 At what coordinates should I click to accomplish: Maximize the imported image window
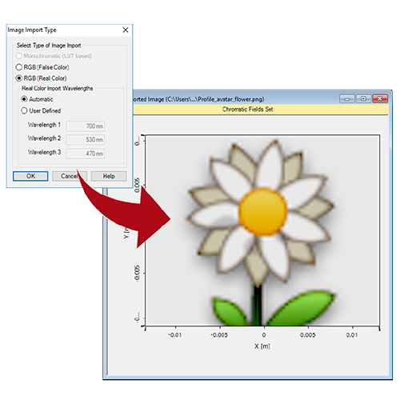(363, 98)
